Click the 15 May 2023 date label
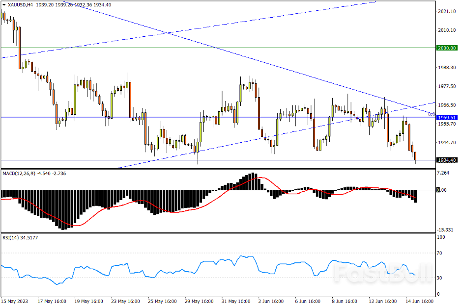The width and height of the screenshot is (460, 306). point(14,301)
